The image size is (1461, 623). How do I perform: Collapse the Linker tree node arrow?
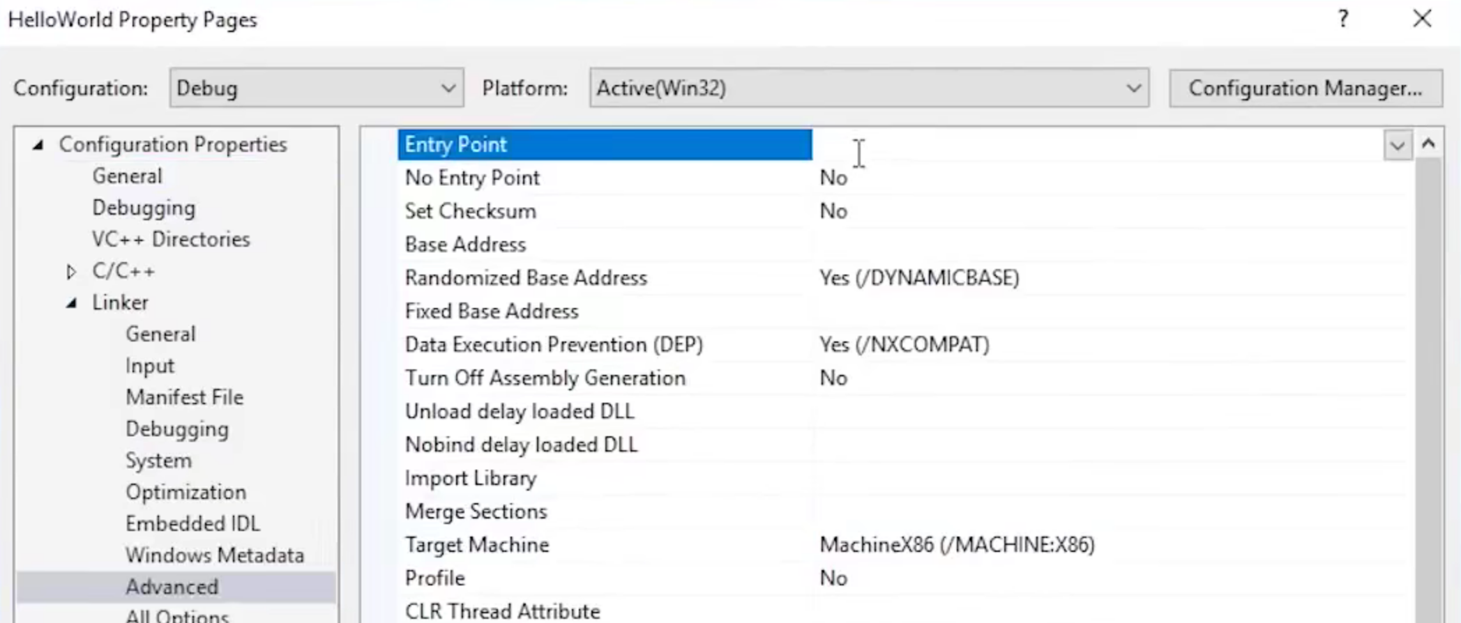click(x=72, y=303)
